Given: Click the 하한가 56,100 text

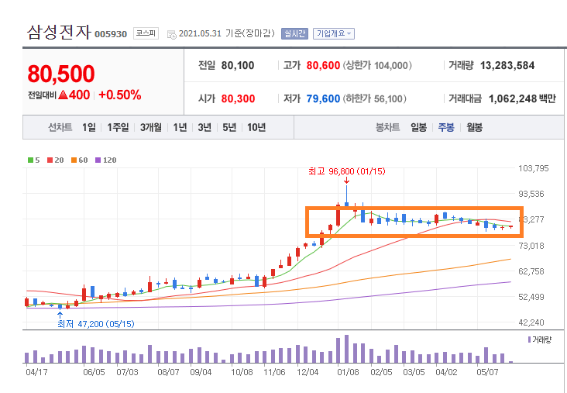Looking at the screenshot, I should [374, 98].
